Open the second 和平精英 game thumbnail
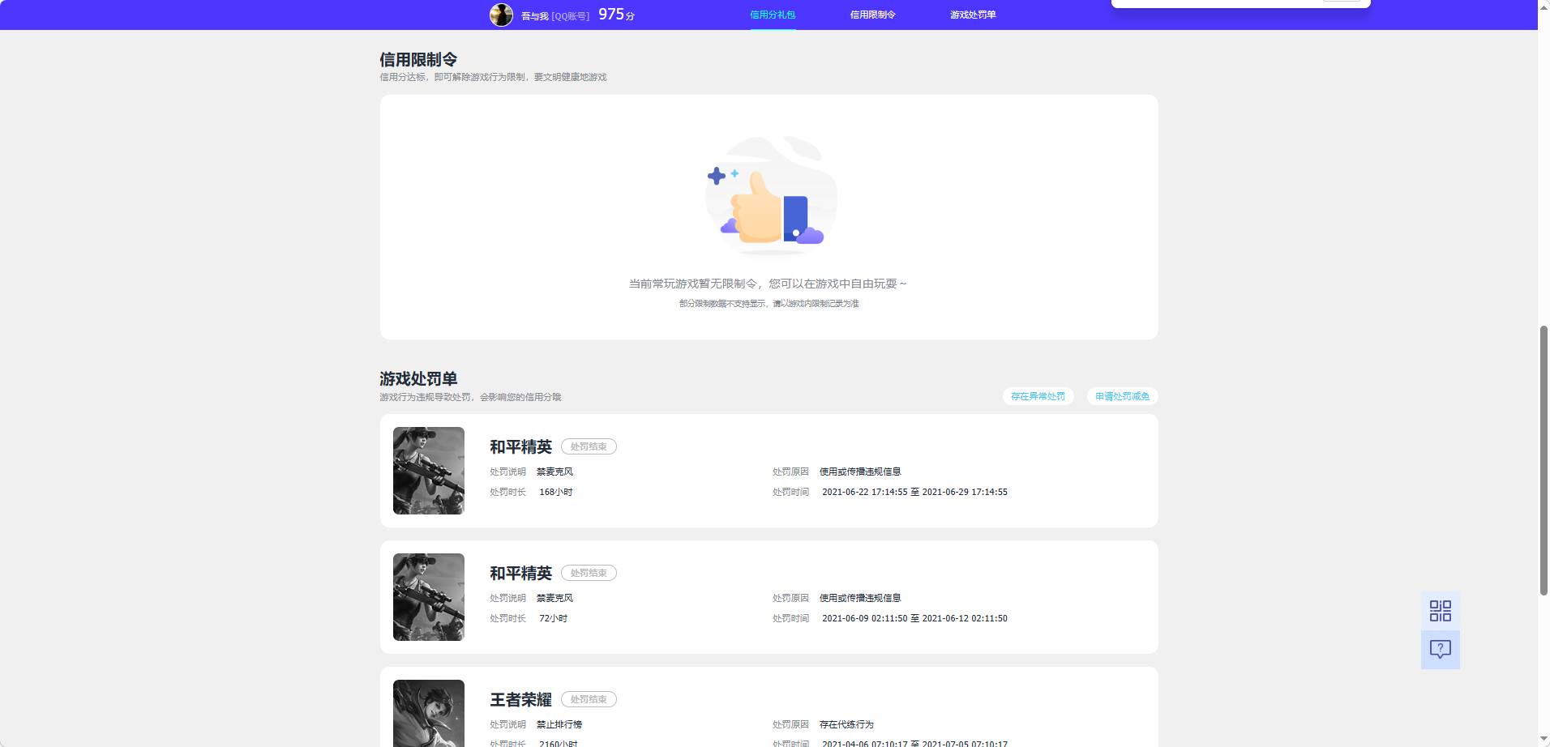This screenshot has width=1550, height=747. (x=429, y=596)
